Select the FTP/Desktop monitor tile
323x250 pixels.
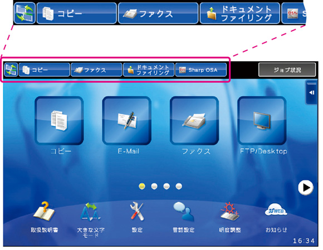click(262, 121)
